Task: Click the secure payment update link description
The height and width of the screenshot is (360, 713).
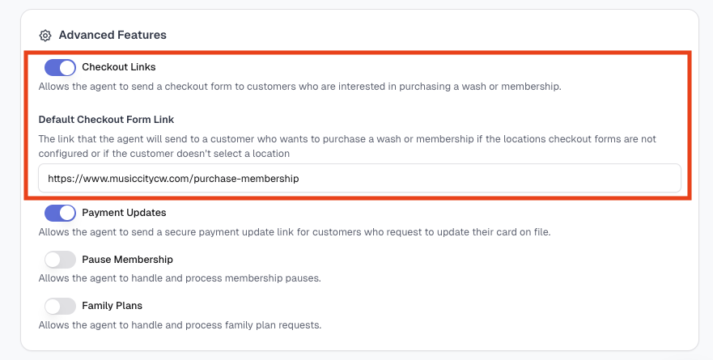Action: coord(295,232)
